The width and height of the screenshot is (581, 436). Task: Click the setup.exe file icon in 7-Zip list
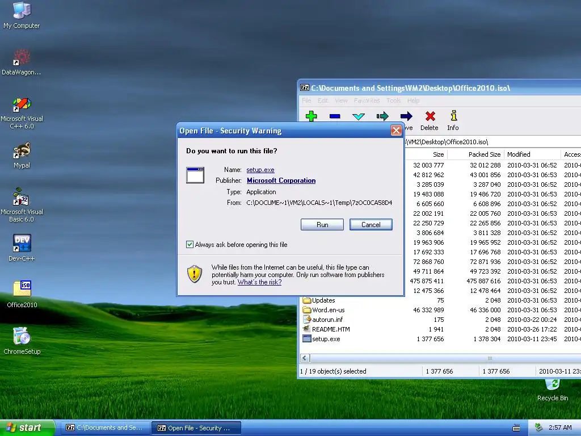306,338
